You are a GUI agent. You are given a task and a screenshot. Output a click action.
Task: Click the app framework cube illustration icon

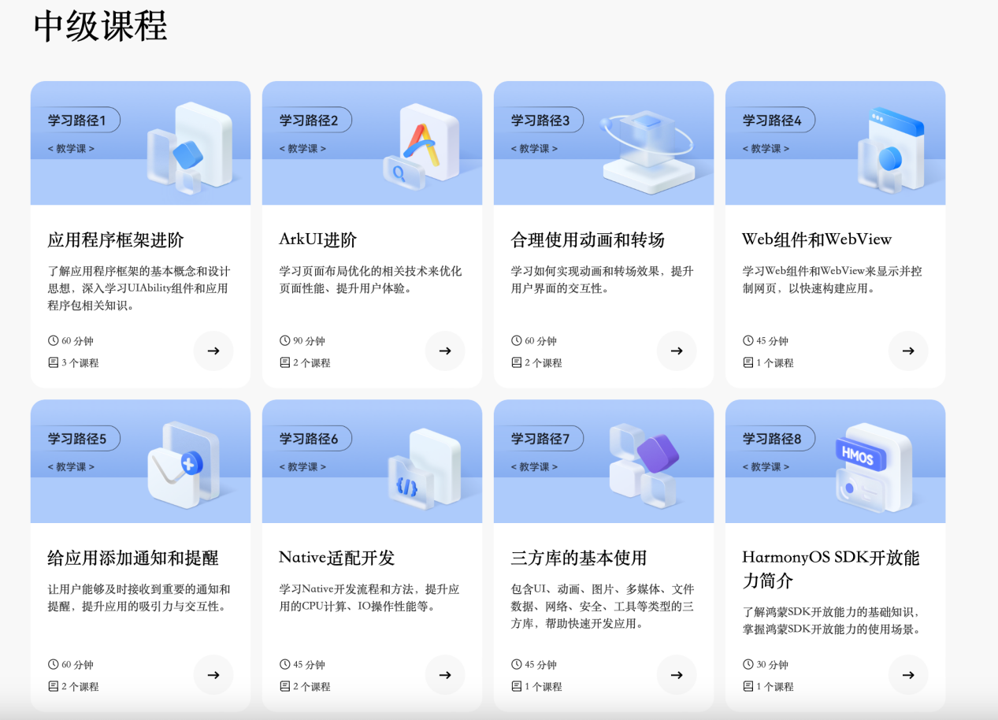pyautogui.click(x=191, y=146)
